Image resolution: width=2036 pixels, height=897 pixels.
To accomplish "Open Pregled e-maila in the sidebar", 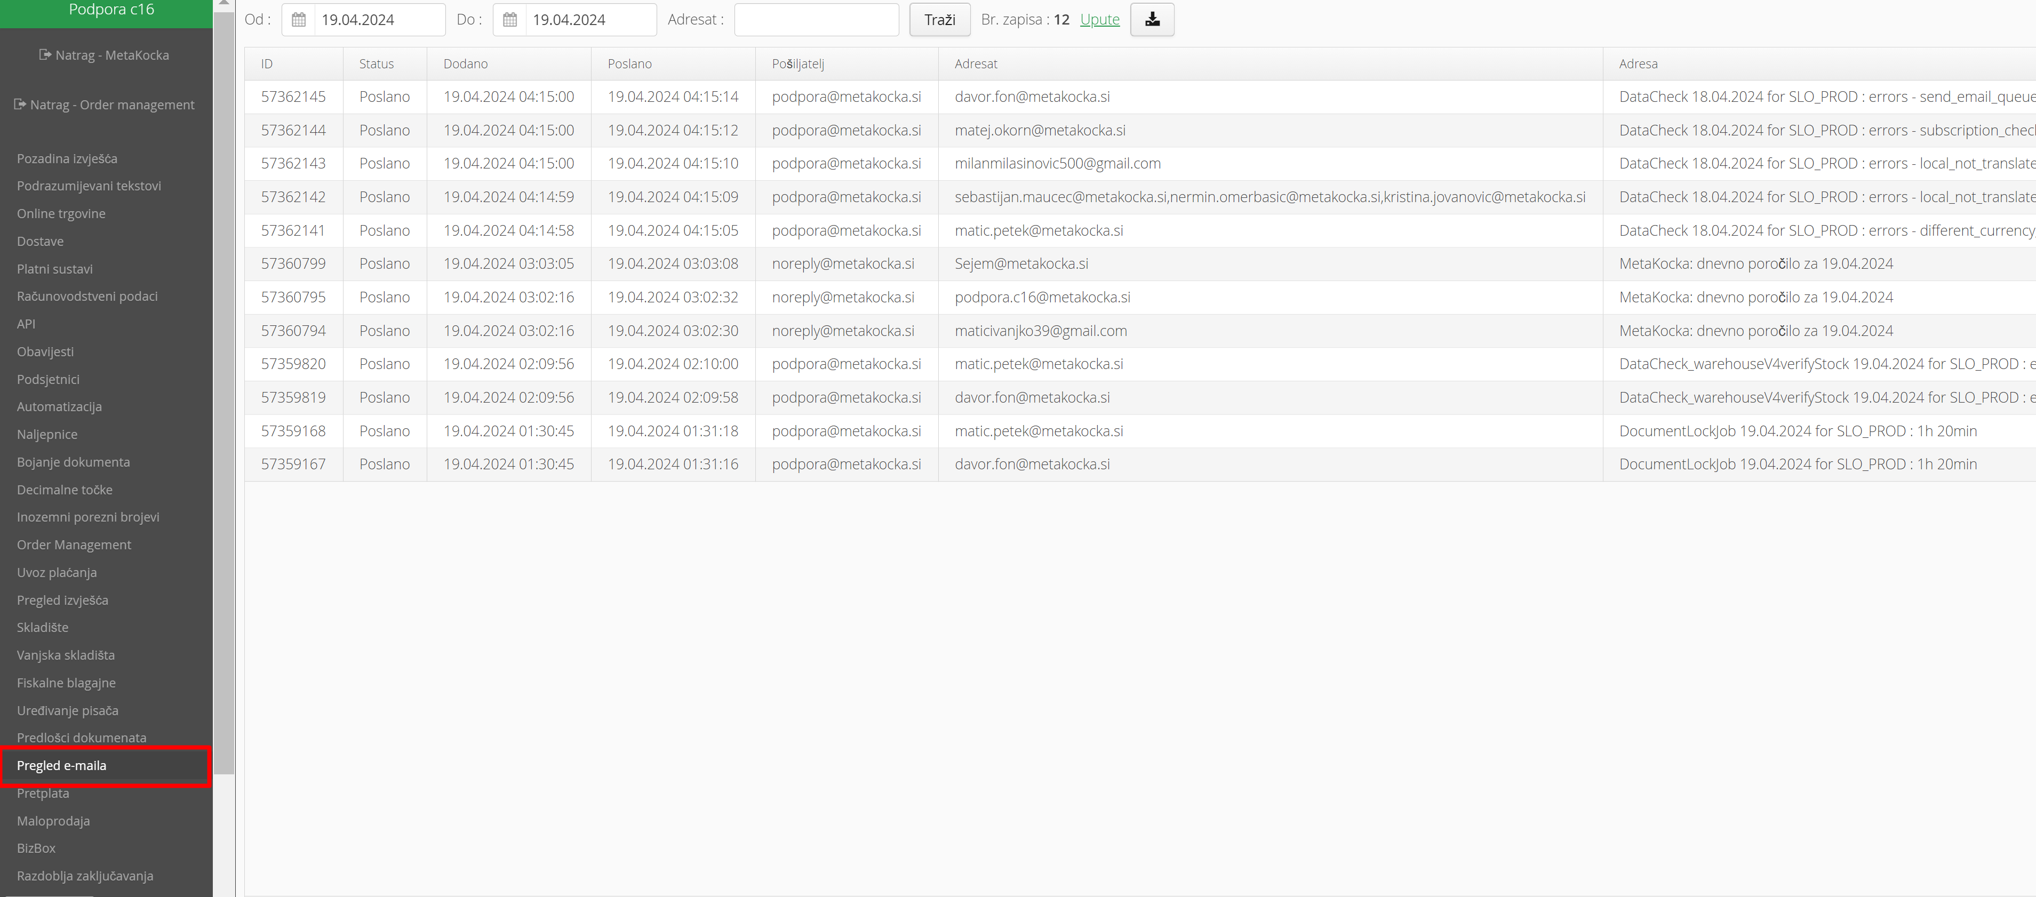I will [x=62, y=766].
